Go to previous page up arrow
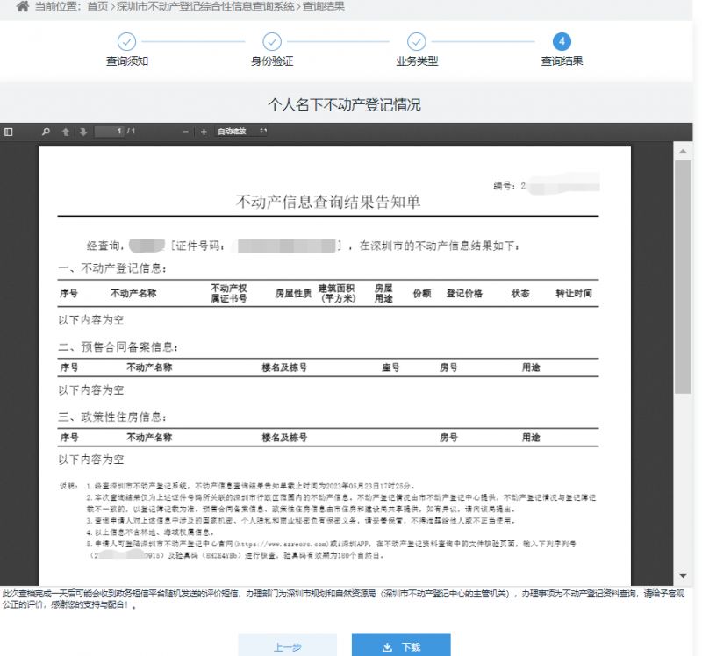 pos(65,132)
